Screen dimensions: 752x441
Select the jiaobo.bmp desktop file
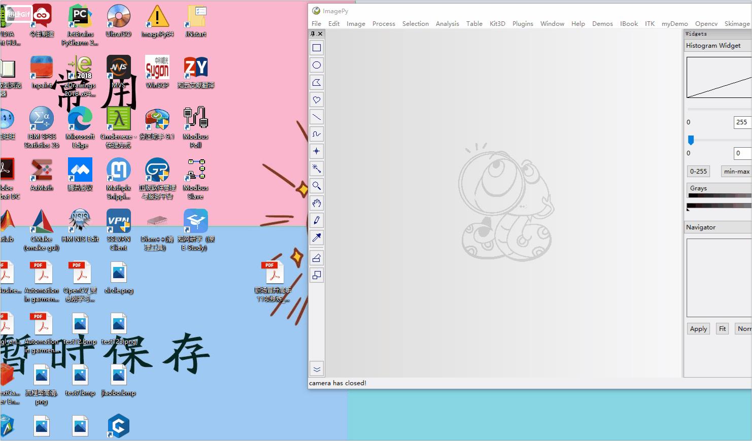(x=118, y=380)
